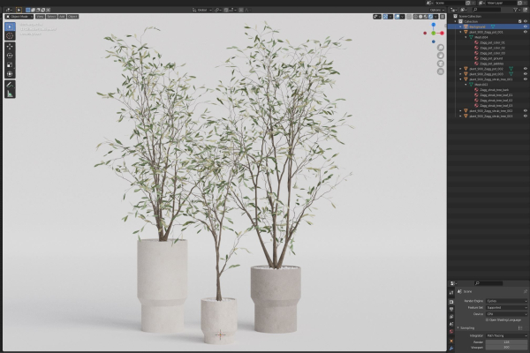Expand plant_900_Zagg_pot_002 in outliner
The height and width of the screenshot is (353, 530).
click(x=461, y=69)
